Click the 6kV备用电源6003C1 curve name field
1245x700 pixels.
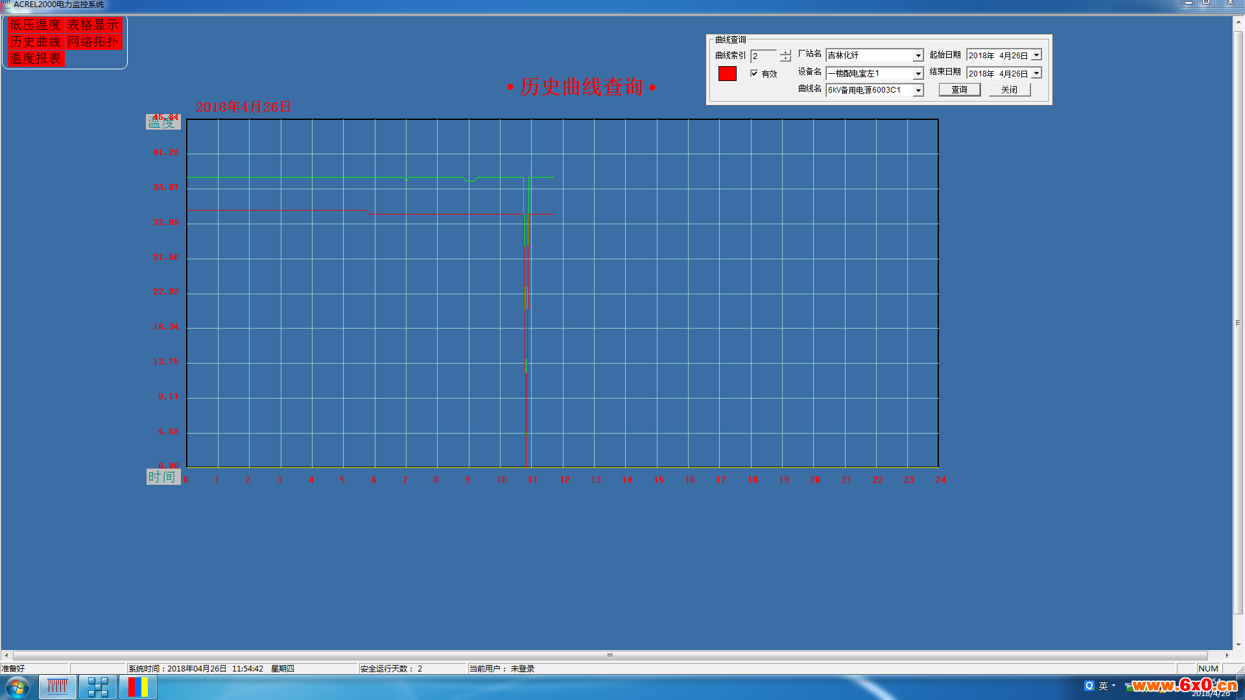(870, 91)
